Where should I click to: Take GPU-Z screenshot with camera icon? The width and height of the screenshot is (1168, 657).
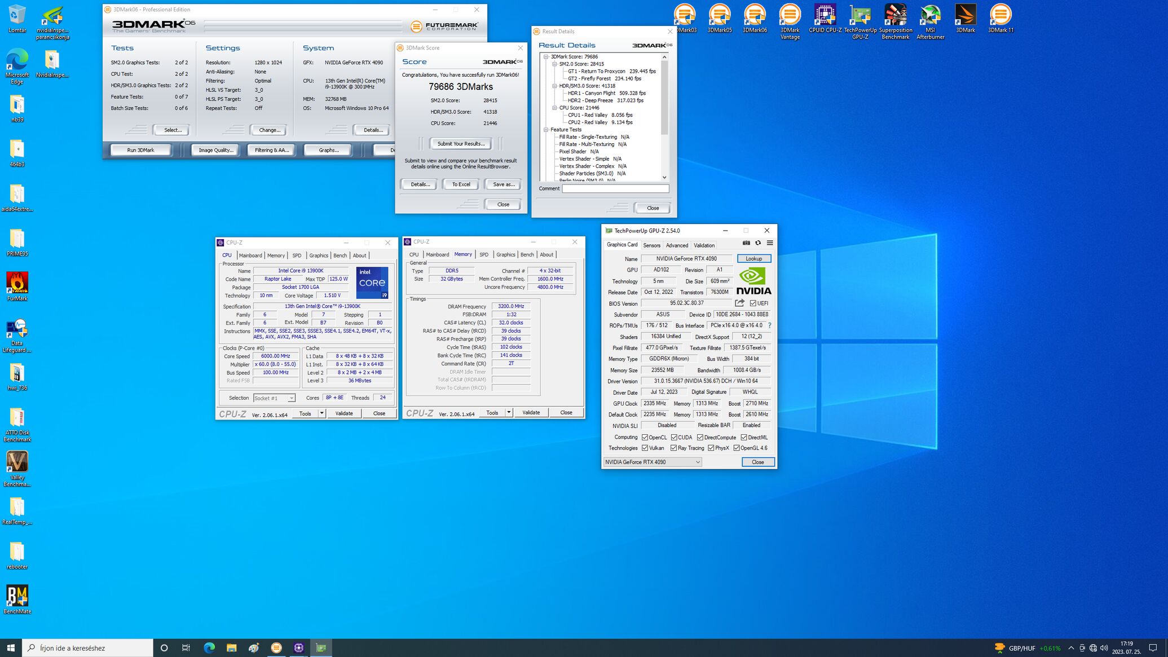[746, 243]
